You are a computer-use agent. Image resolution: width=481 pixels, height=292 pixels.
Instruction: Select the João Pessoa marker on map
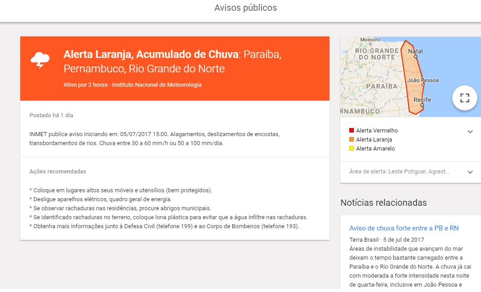pos(422,85)
